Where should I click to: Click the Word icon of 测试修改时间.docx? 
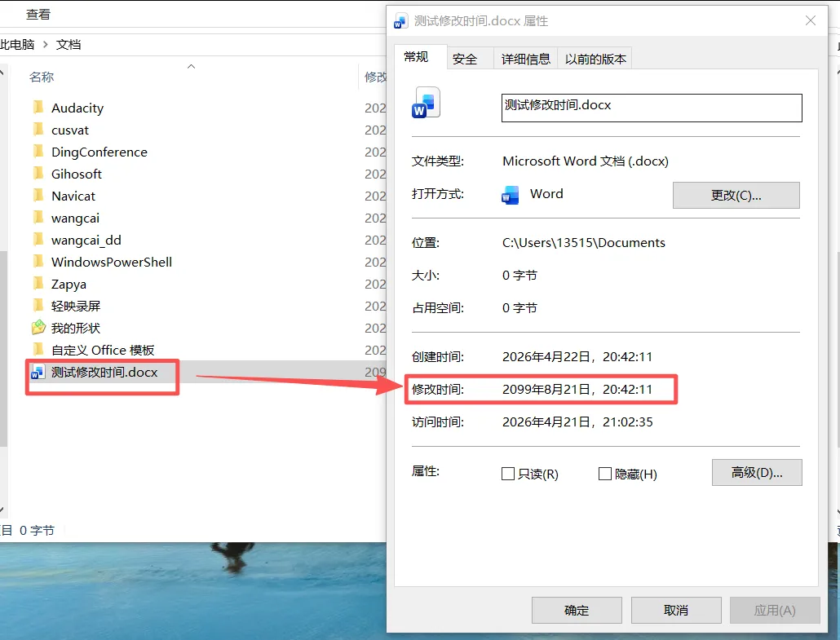(38, 372)
